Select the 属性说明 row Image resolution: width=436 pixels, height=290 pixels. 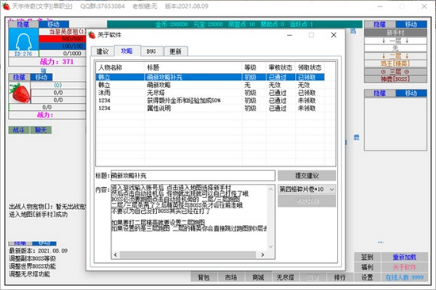pyautogui.click(x=210, y=109)
